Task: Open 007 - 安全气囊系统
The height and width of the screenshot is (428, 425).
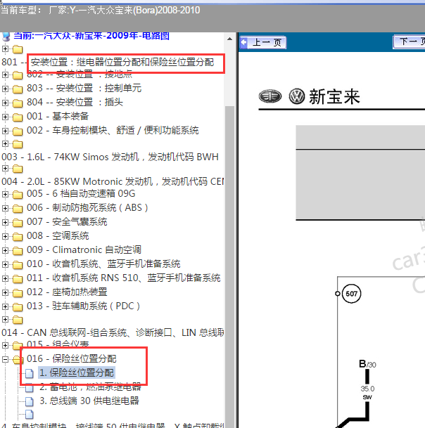Action: [67, 221]
